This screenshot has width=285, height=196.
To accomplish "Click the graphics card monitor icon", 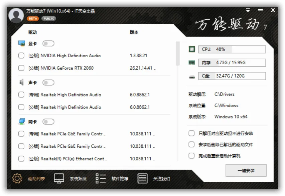I will click(22, 44).
